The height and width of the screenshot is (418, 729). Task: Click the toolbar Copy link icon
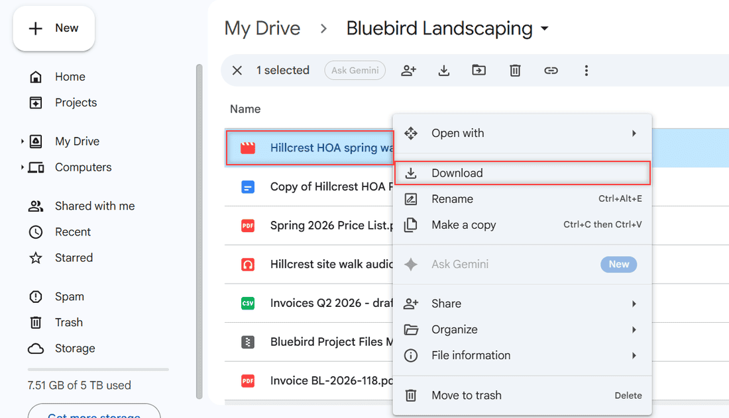[x=551, y=71]
